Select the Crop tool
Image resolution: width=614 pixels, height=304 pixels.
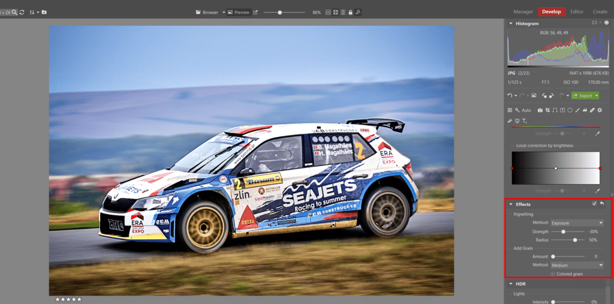tap(547, 110)
